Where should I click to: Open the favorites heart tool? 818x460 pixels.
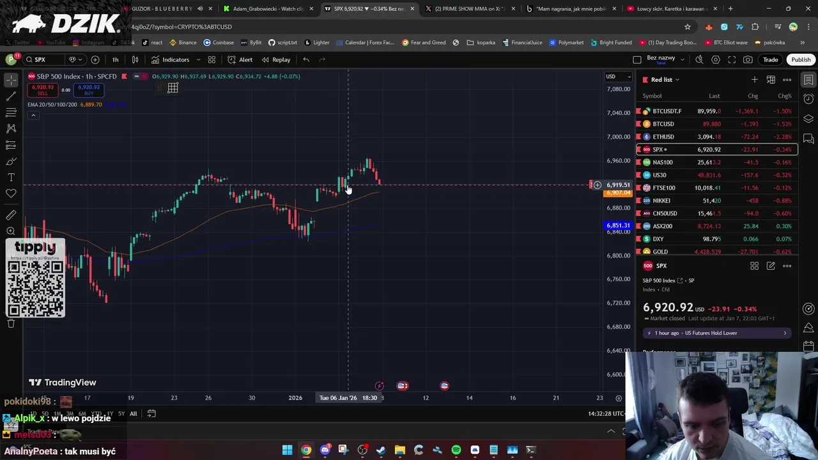click(x=11, y=193)
